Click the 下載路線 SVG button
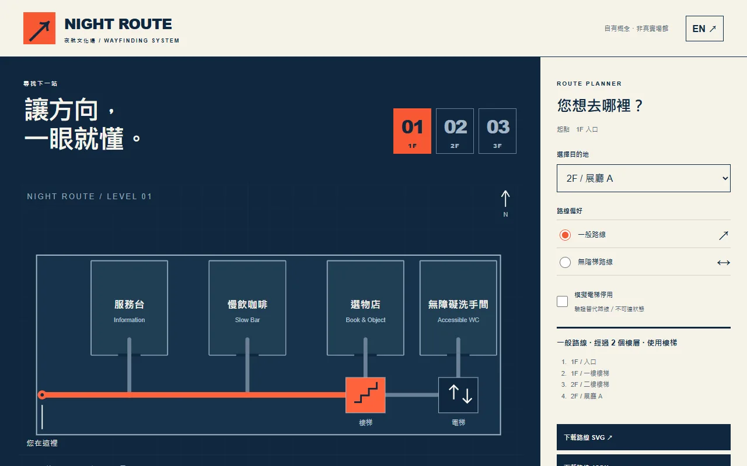 644,437
